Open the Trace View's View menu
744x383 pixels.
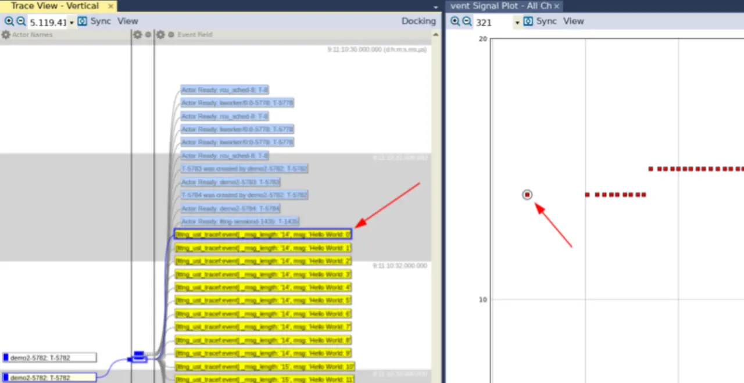click(128, 22)
